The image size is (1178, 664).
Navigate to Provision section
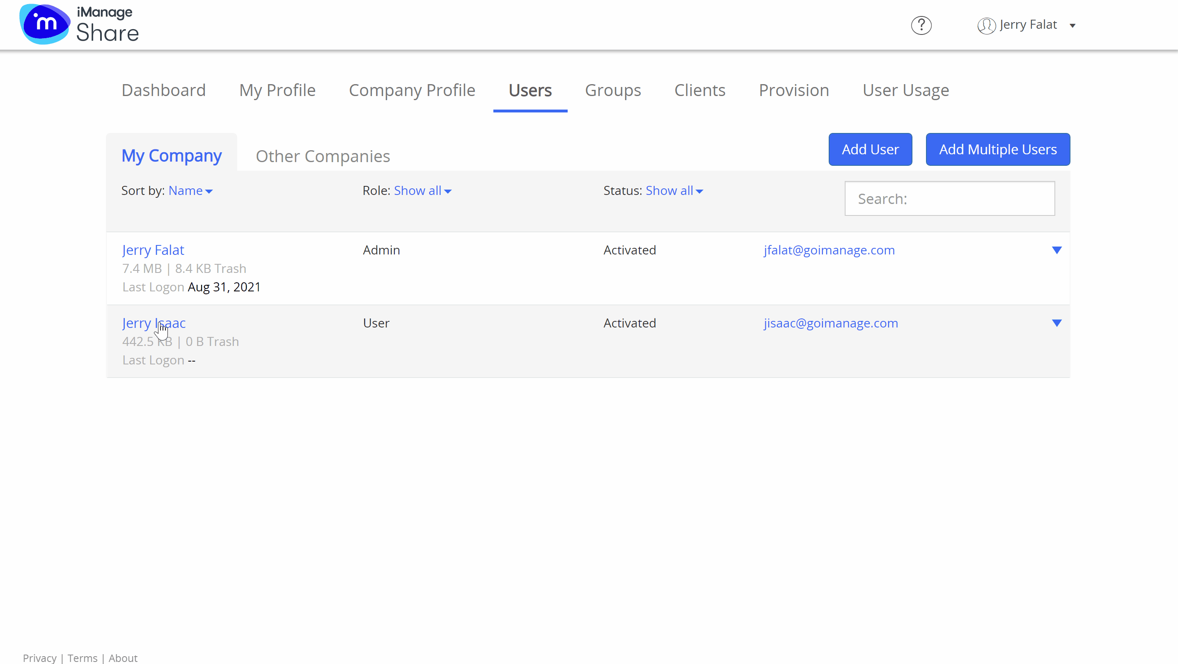pyautogui.click(x=794, y=90)
